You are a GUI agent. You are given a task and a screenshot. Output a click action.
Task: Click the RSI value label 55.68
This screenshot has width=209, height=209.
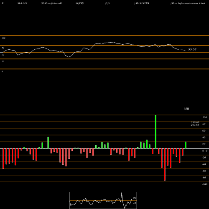(192, 49)
